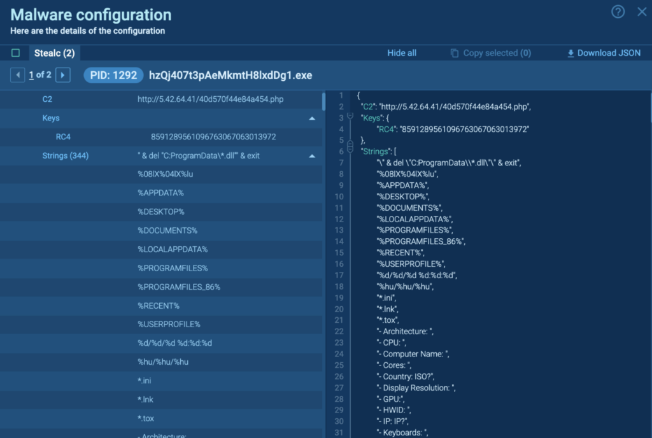Click the copy icon next to Copy selected
652x438 pixels.
(x=455, y=53)
